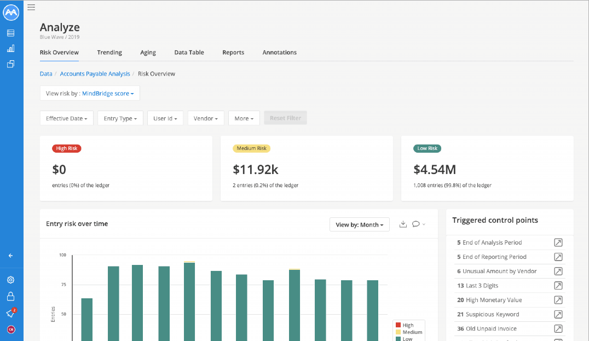Open the Entry Type filter

(x=120, y=118)
